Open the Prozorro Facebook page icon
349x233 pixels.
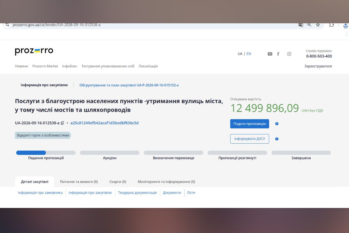tap(278, 54)
